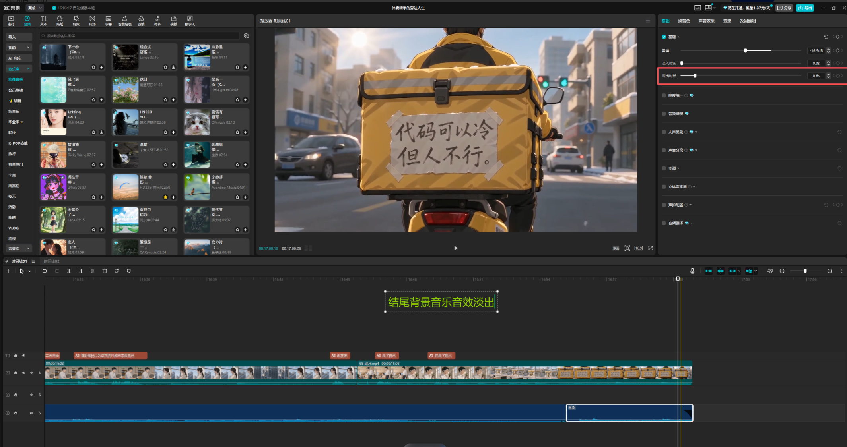Open the AI 音乐 category
The height and width of the screenshot is (447, 847).
pyautogui.click(x=19, y=58)
